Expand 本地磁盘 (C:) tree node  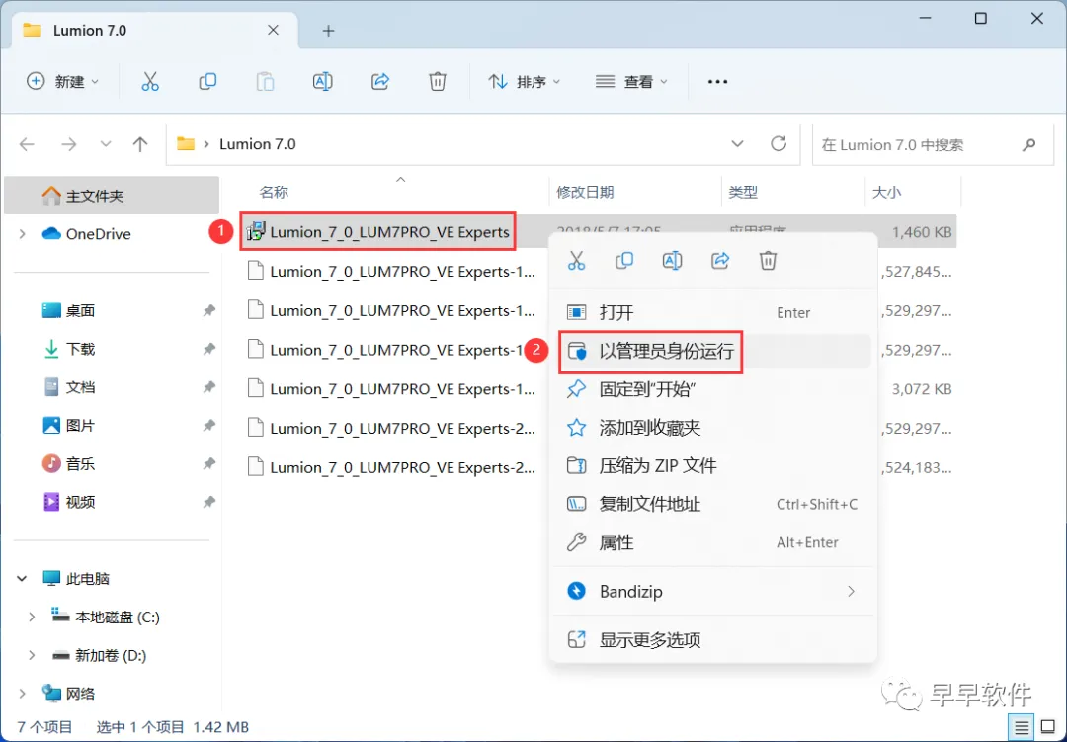pos(32,617)
